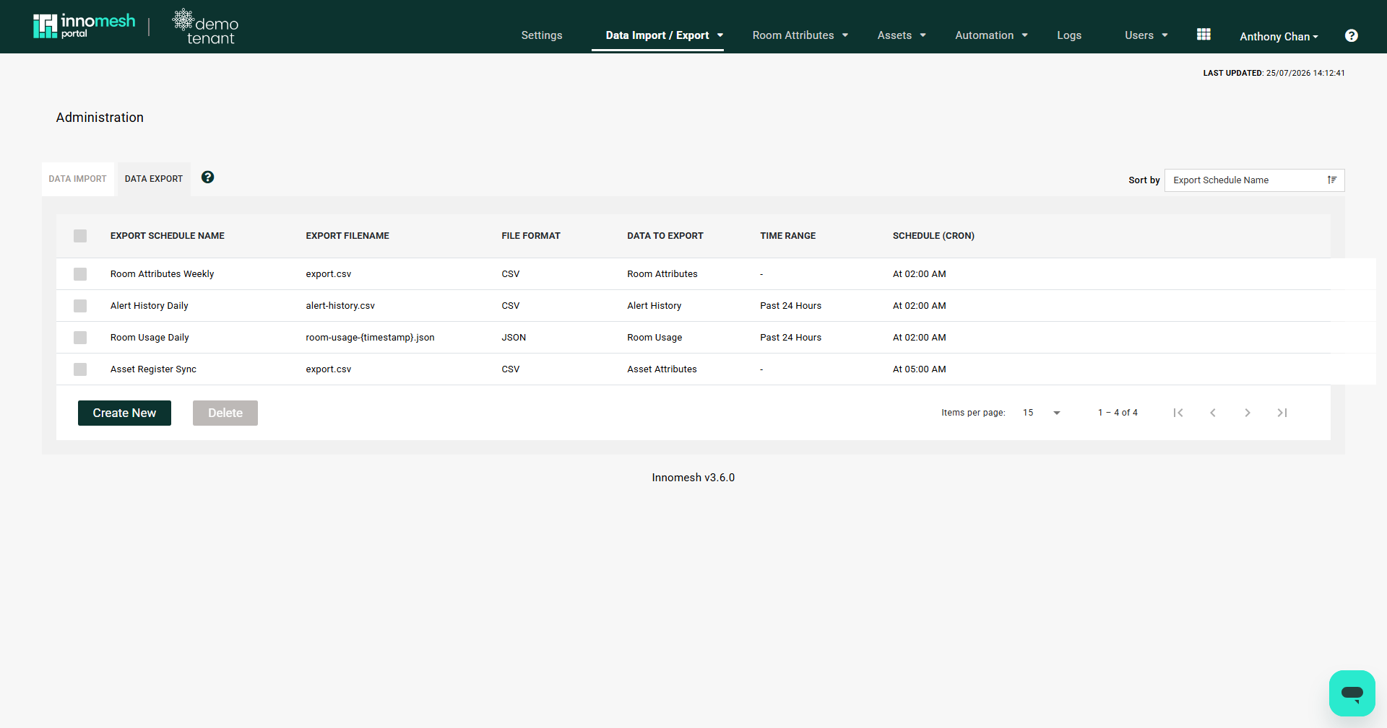1387x728 pixels.
Task: Click alert-history.csv filename cell
Action: point(340,306)
